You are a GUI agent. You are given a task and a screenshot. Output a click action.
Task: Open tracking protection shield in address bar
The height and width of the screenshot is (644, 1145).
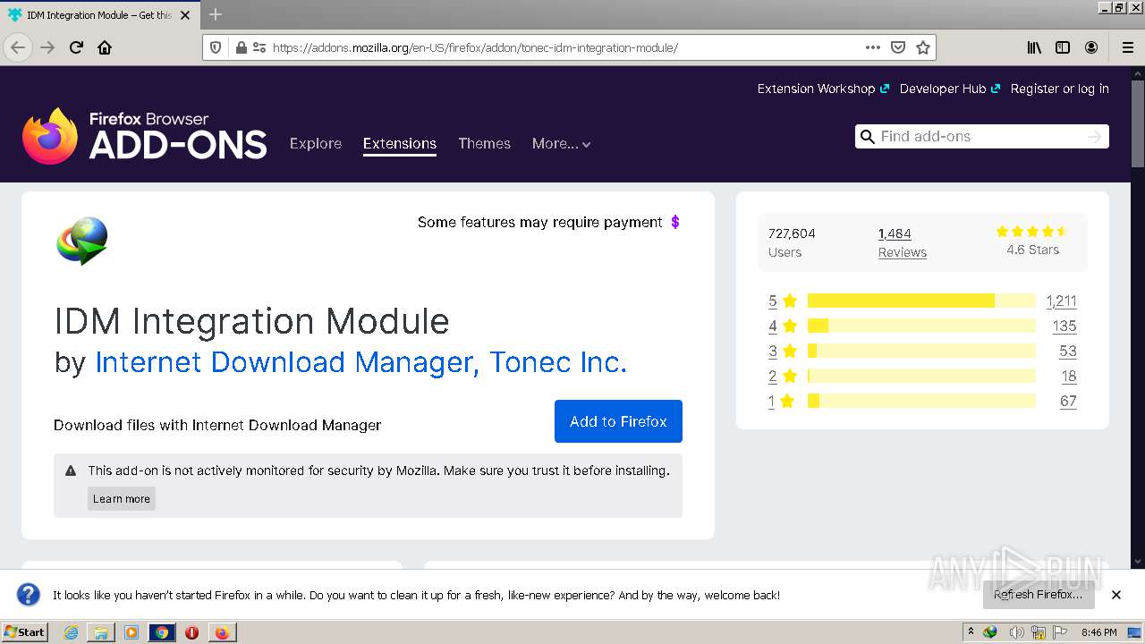pos(216,47)
